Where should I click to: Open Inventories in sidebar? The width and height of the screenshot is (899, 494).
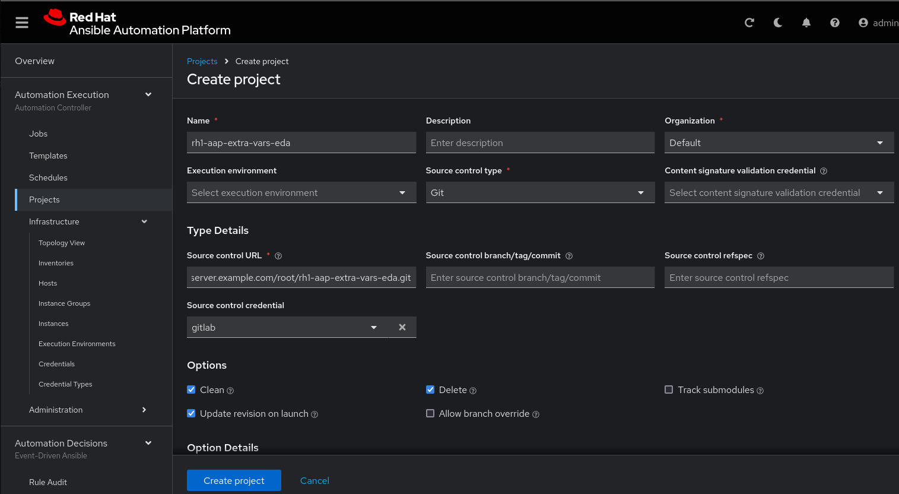point(56,263)
